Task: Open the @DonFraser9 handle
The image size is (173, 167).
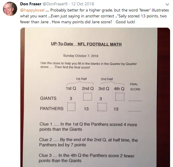Action: click(55, 4)
